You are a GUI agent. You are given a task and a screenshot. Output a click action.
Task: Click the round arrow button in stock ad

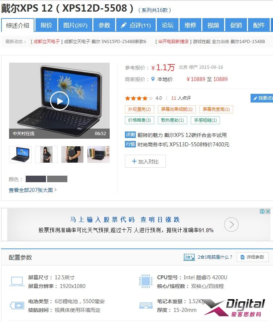point(231,225)
